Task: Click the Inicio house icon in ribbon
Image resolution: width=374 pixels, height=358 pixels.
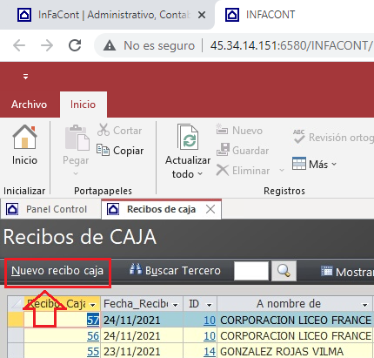Action: point(24,137)
